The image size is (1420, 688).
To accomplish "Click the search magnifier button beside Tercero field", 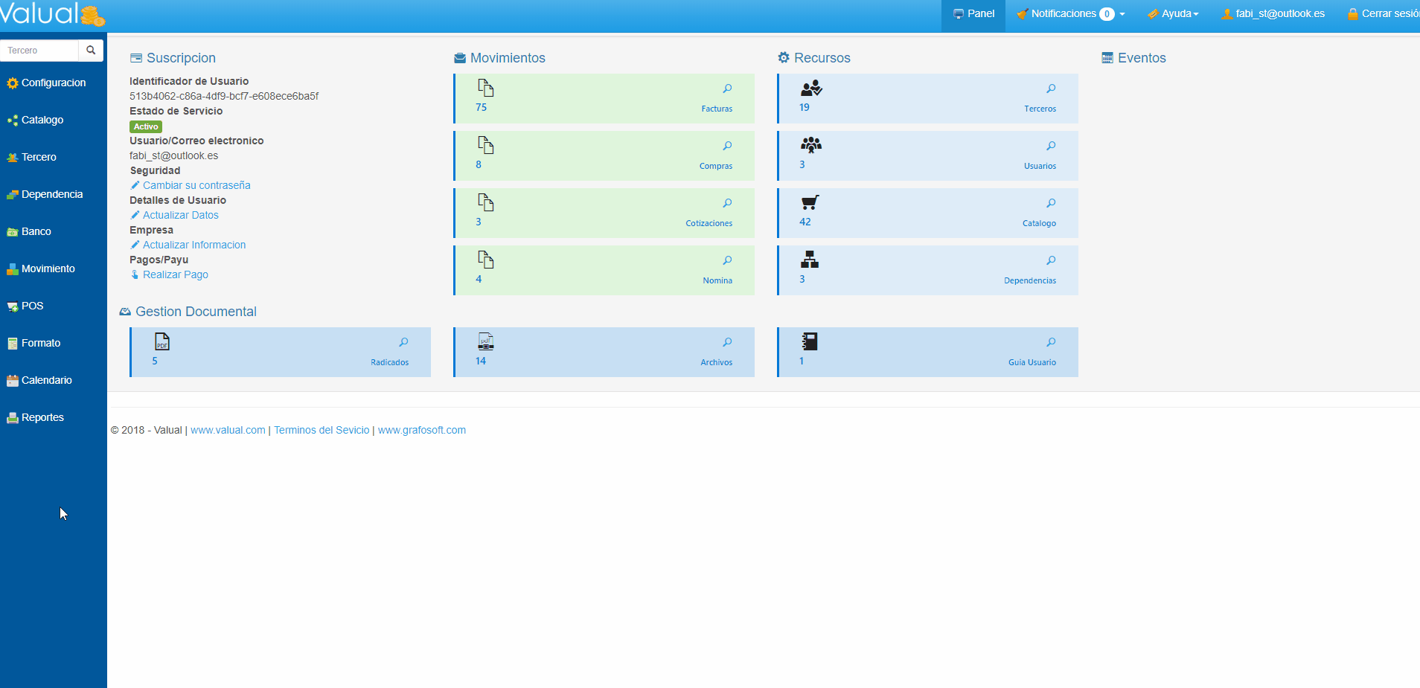I will 91,51.
